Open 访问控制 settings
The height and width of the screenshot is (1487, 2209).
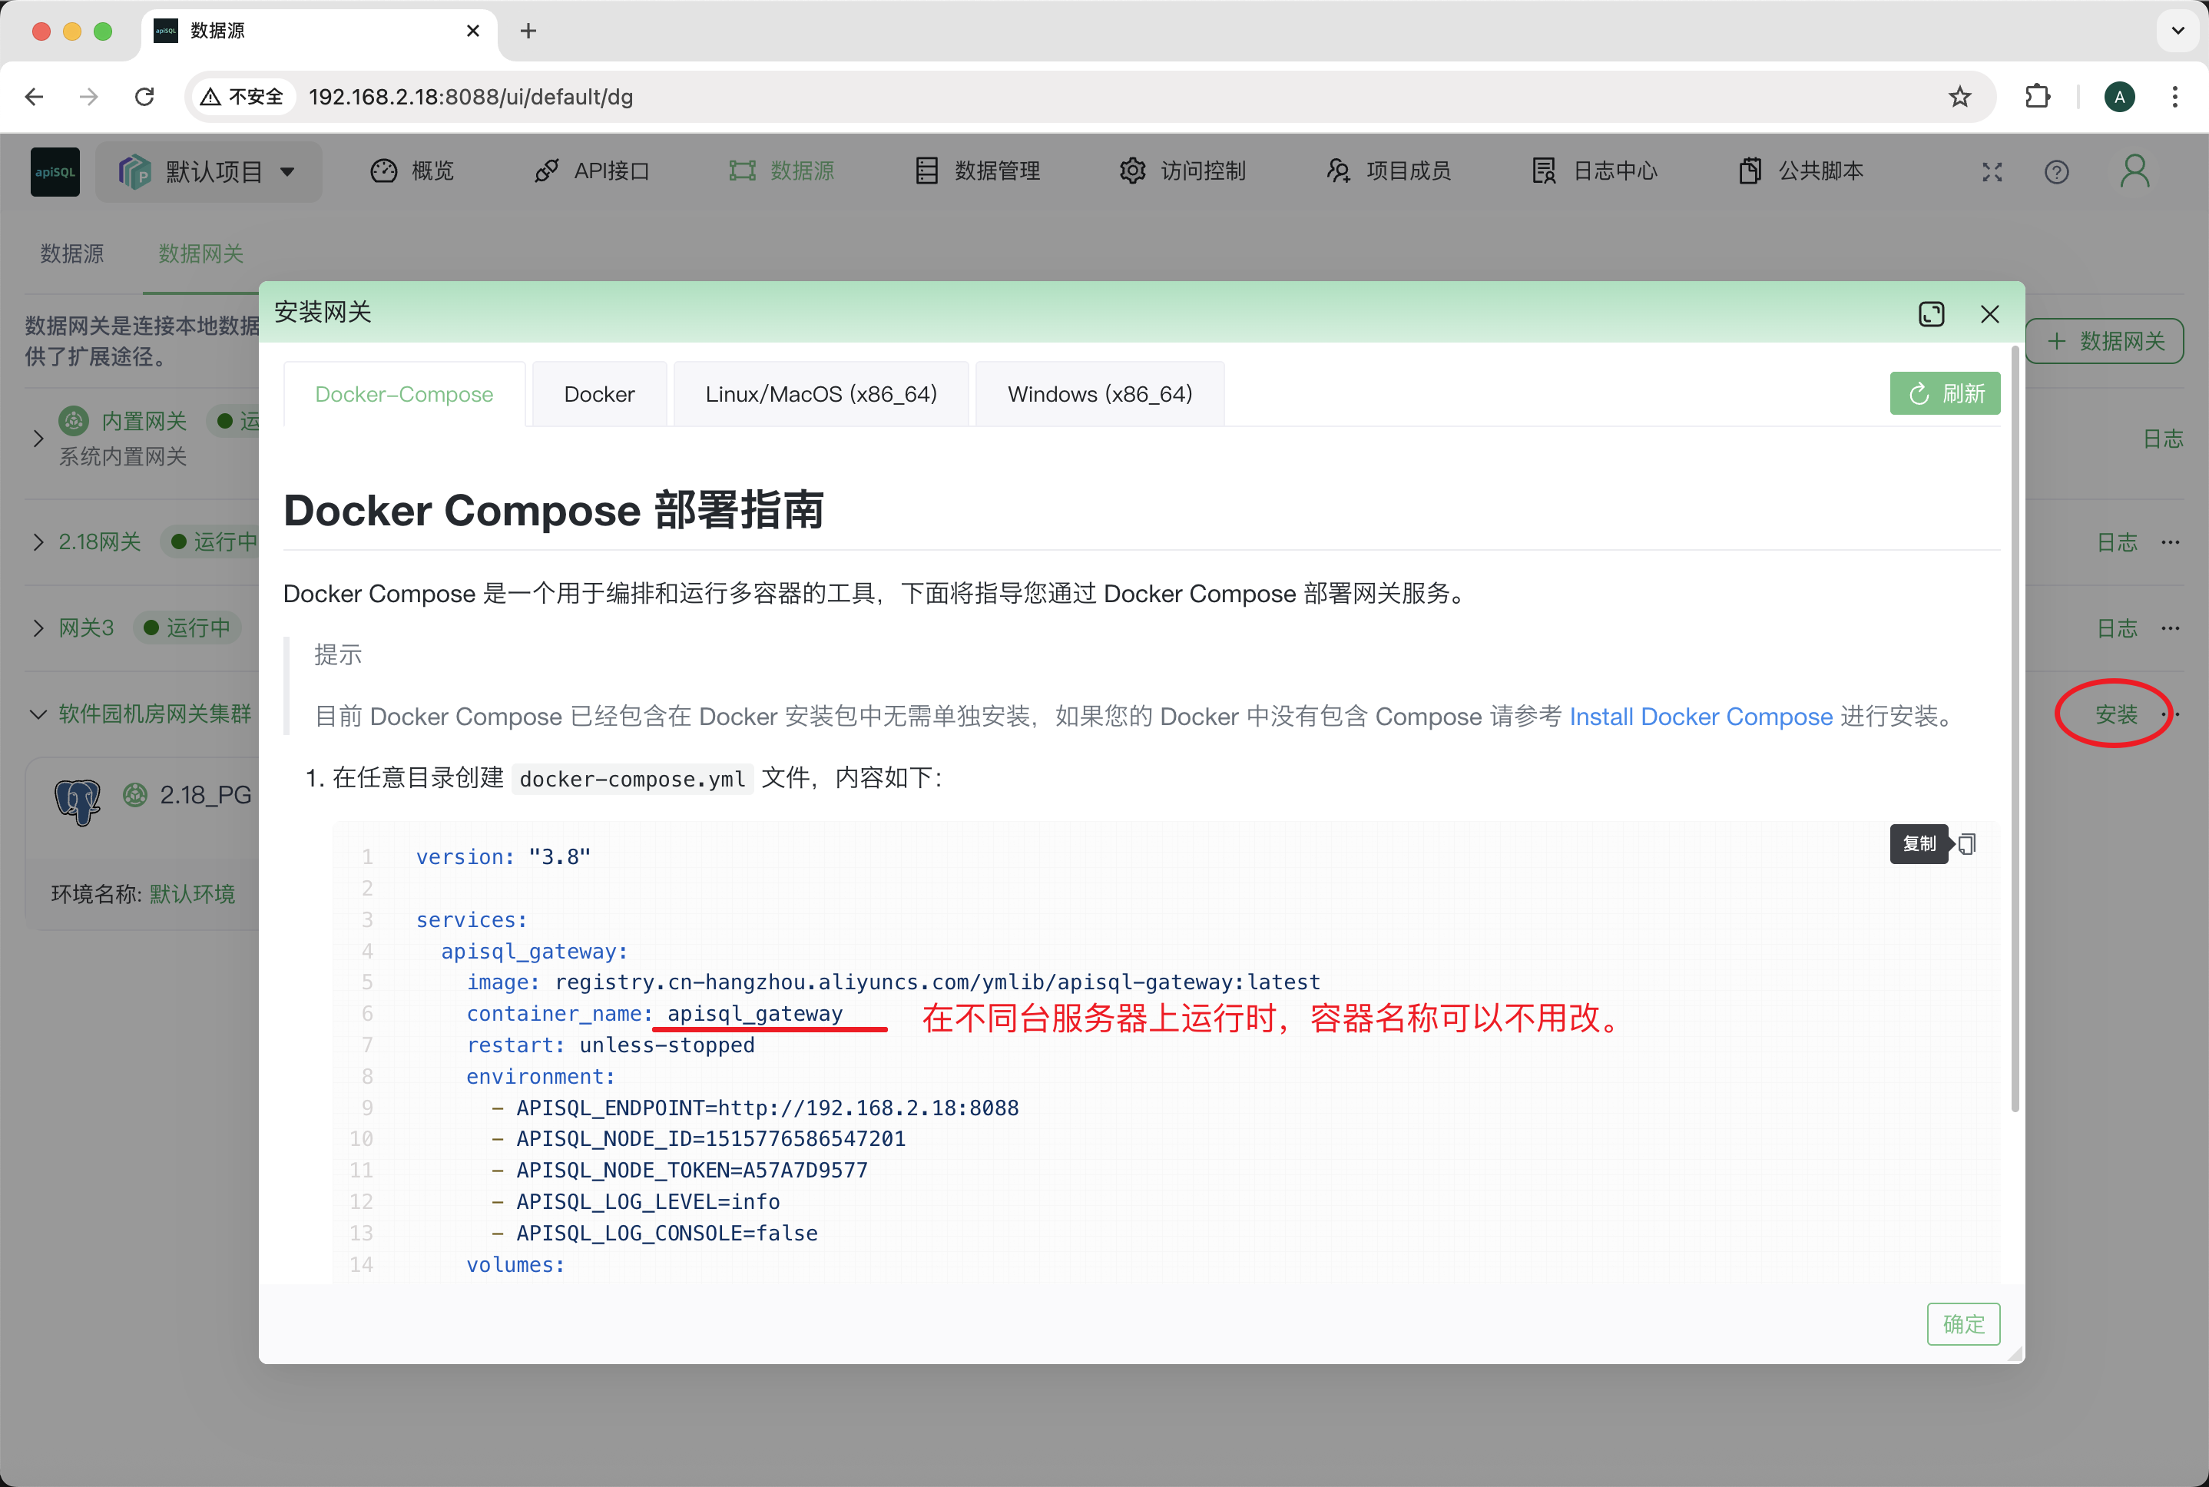point(1204,171)
